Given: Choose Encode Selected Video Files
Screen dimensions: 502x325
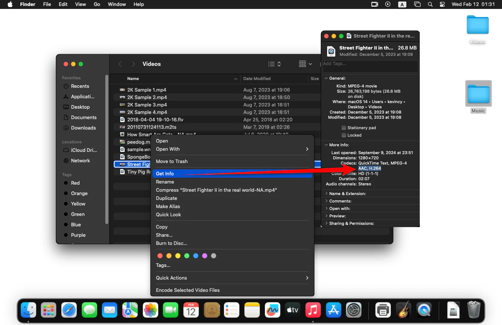Looking at the screenshot, I should (232, 290).
